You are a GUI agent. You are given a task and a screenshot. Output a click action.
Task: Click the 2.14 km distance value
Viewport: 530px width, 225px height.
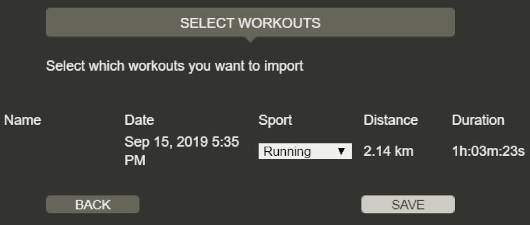point(389,151)
